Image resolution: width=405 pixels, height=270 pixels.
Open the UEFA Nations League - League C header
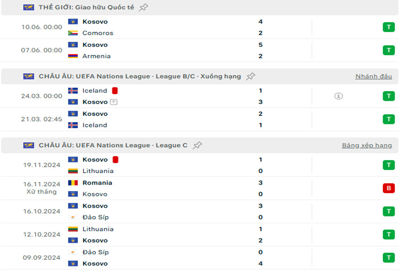(x=113, y=145)
